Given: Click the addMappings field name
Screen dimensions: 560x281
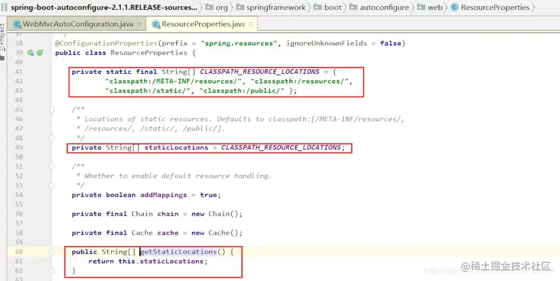Looking at the screenshot, I should 164,195.
